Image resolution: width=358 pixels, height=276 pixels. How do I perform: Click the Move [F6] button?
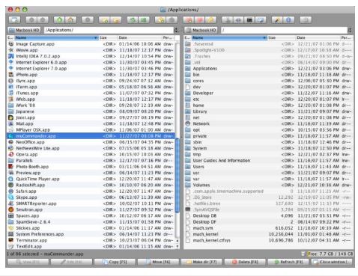click(x=158, y=262)
